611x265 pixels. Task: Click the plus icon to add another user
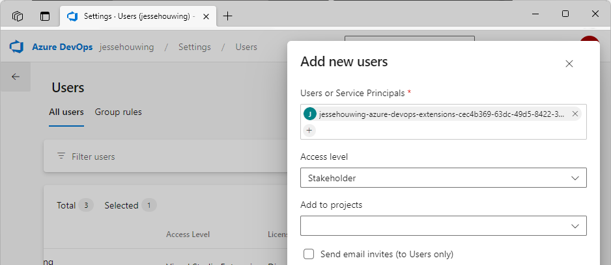click(x=309, y=131)
